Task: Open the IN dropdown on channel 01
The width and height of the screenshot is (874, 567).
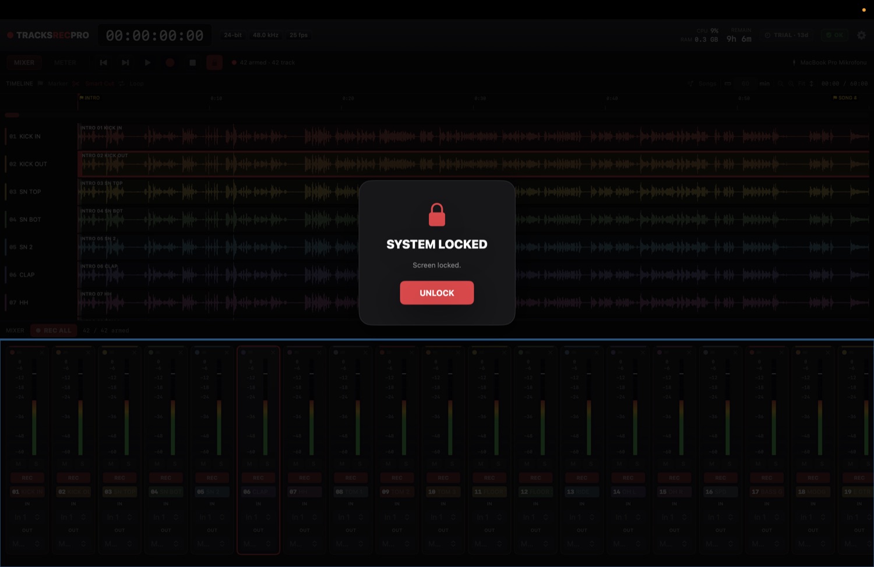Action: pos(27,517)
